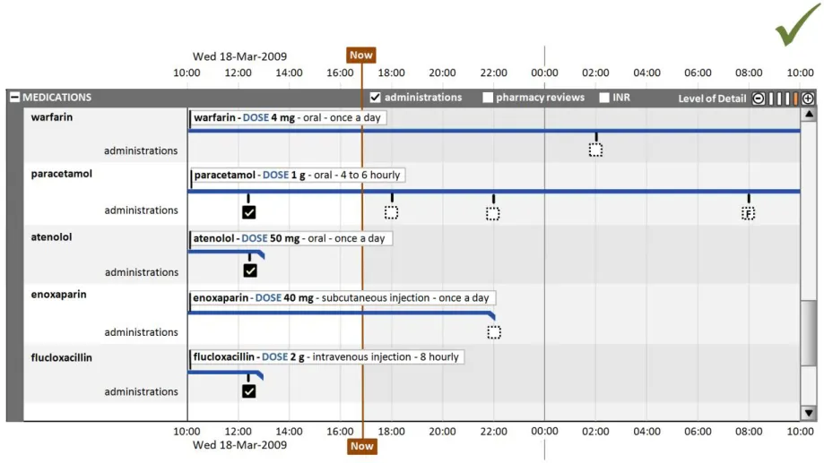This screenshot has width=824, height=463.
Task: Tick the INR checkbox
Action: click(x=604, y=98)
